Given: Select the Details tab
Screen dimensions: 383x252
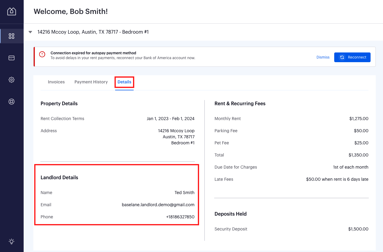Looking at the screenshot, I should pyautogui.click(x=125, y=82).
